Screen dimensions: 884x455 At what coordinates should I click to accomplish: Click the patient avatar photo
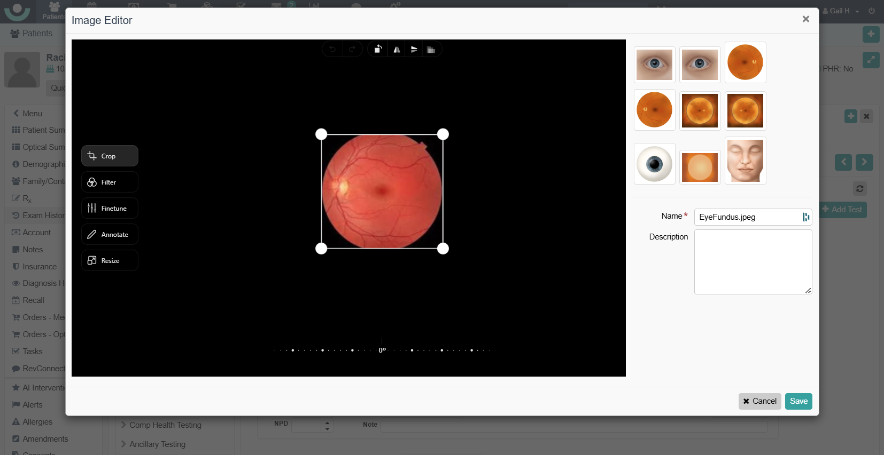[x=22, y=69]
